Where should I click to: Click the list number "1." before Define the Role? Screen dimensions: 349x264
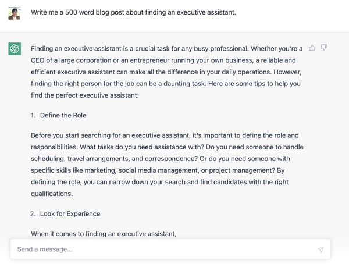(33, 116)
